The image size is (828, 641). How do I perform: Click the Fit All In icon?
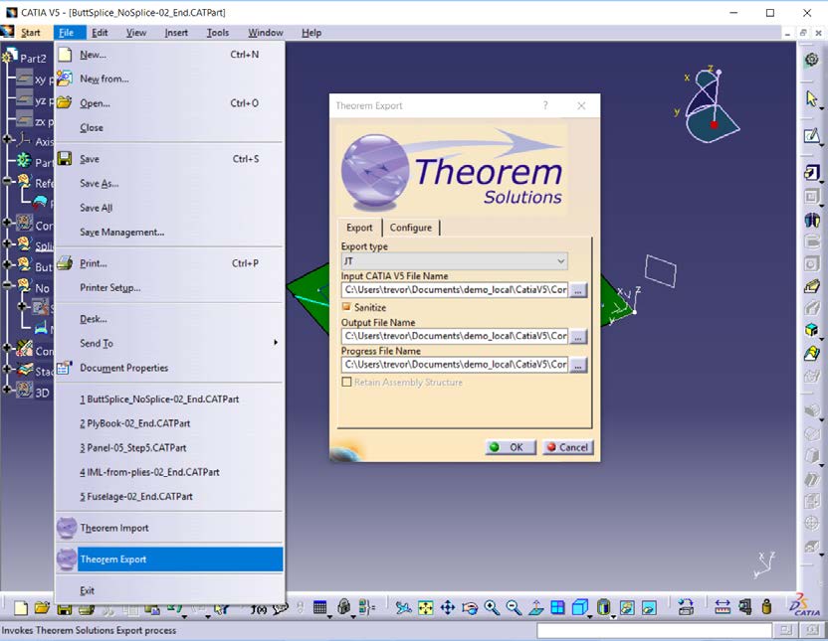pyautogui.click(x=426, y=608)
